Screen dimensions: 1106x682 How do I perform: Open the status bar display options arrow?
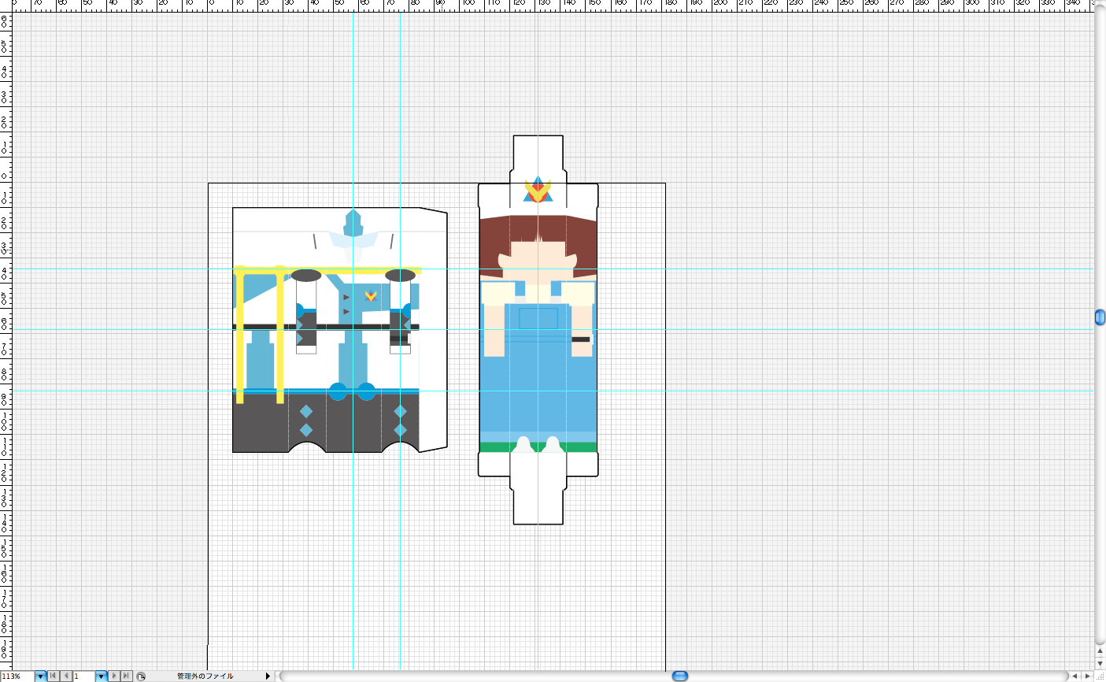pyautogui.click(x=268, y=676)
